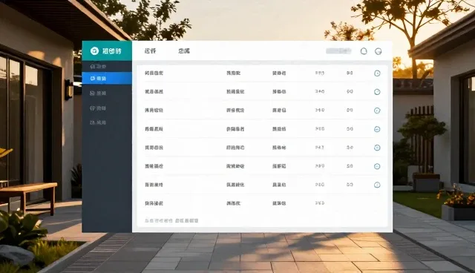475x273 pixels.
Task: Click the circular action icon in fourth table row
Action: pos(377,129)
